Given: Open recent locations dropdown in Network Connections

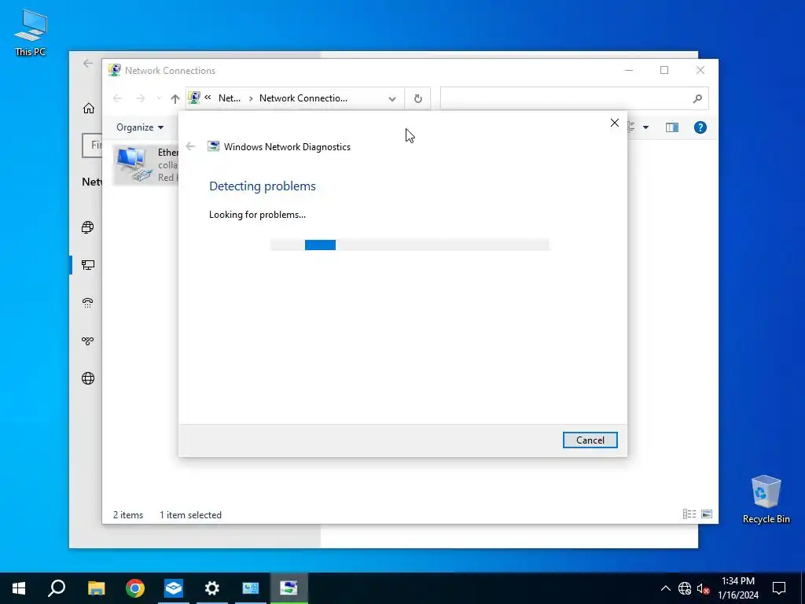Looking at the screenshot, I should point(159,98).
